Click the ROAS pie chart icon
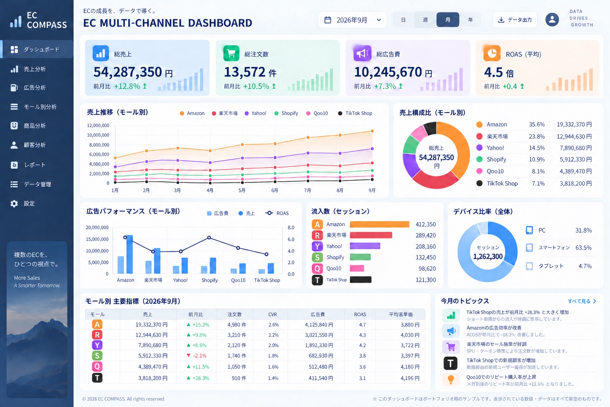The width and height of the screenshot is (610, 407). point(492,53)
